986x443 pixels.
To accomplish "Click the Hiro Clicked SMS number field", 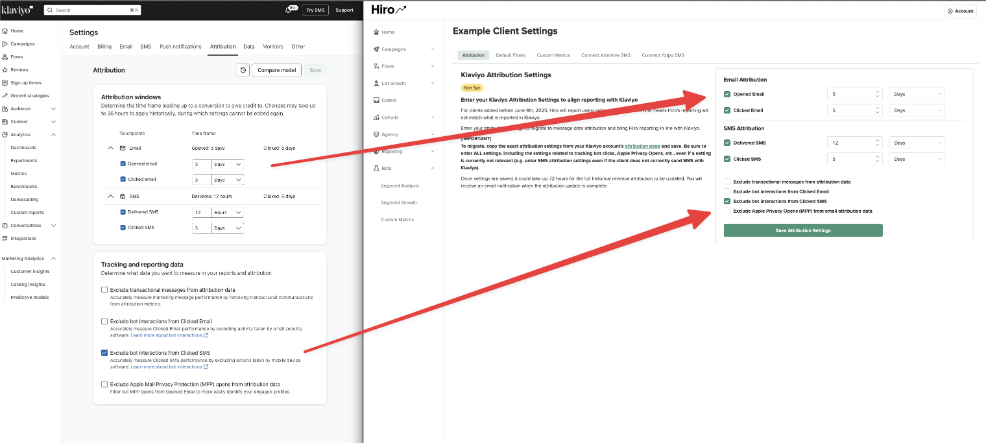I will pyautogui.click(x=855, y=159).
